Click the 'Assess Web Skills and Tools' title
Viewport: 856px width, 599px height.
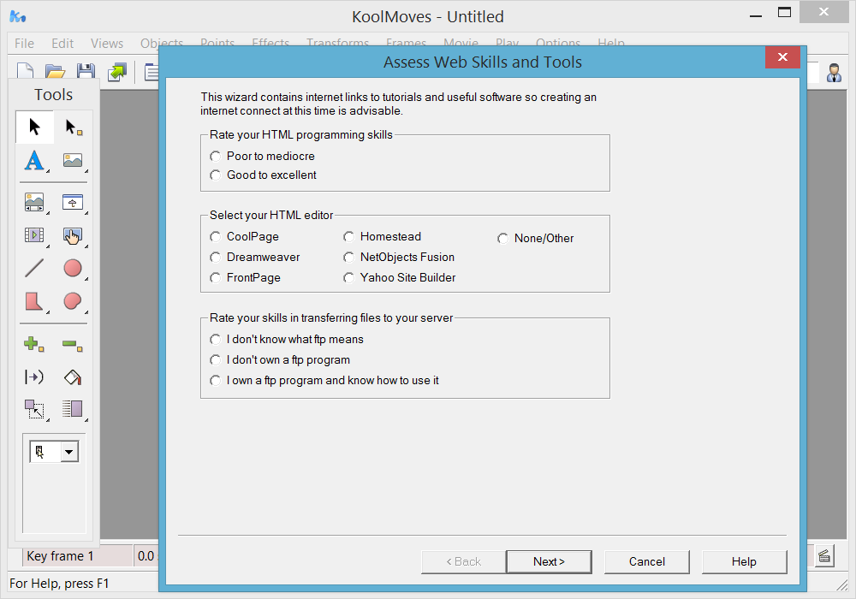(x=483, y=62)
